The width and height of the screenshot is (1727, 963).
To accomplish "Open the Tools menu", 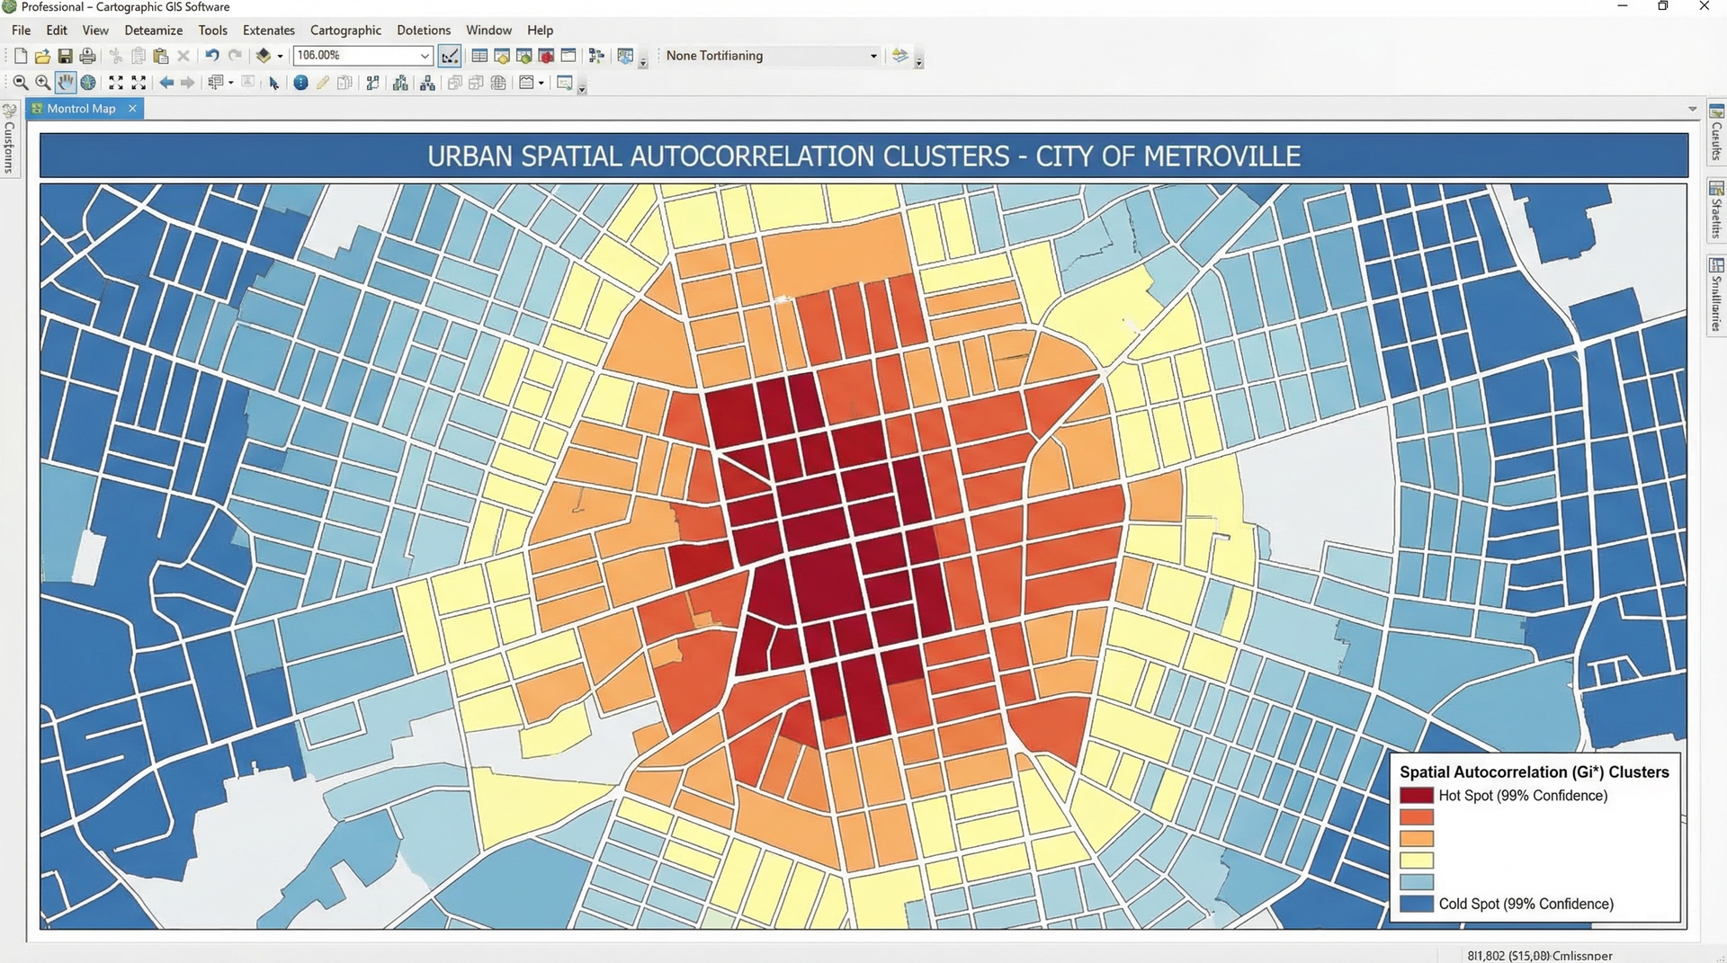I will [x=213, y=30].
